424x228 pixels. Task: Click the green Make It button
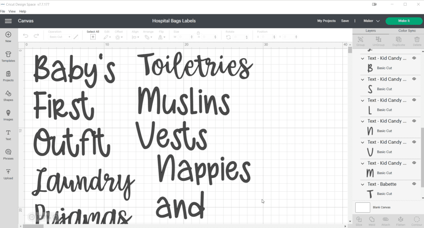tap(404, 21)
